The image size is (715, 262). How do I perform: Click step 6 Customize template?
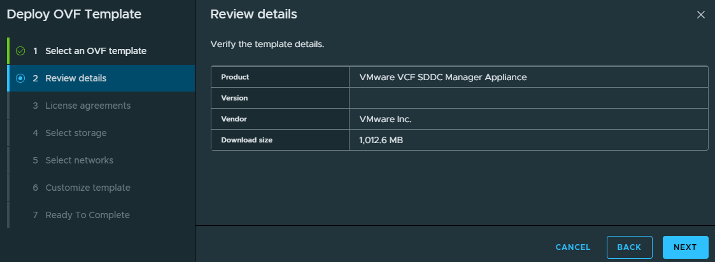101,188
